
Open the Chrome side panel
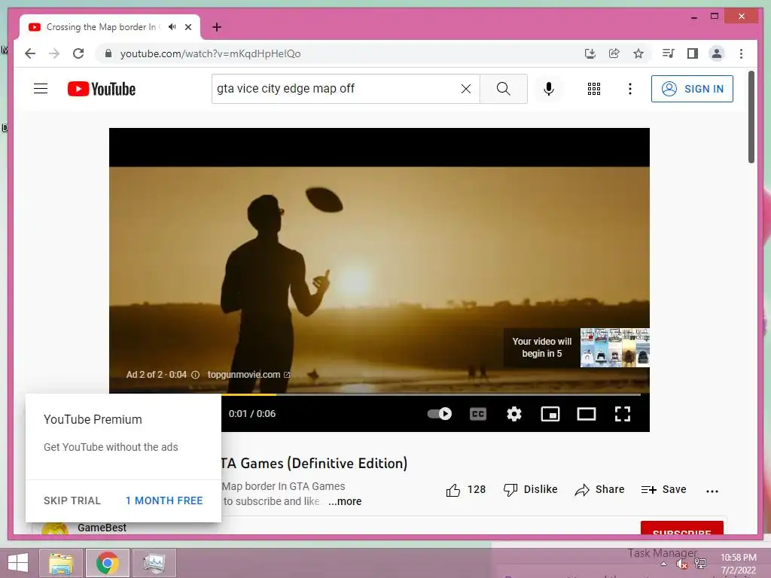pyautogui.click(x=693, y=53)
